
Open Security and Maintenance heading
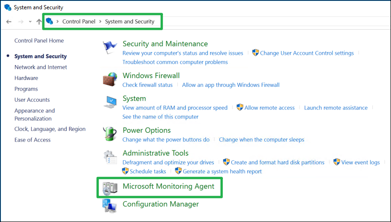tap(165, 44)
